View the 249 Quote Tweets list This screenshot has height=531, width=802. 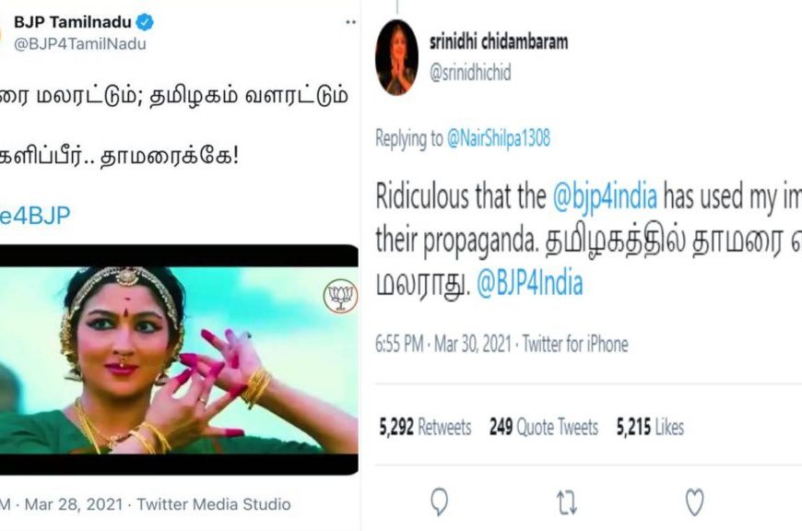pyautogui.click(x=543, y=427)
